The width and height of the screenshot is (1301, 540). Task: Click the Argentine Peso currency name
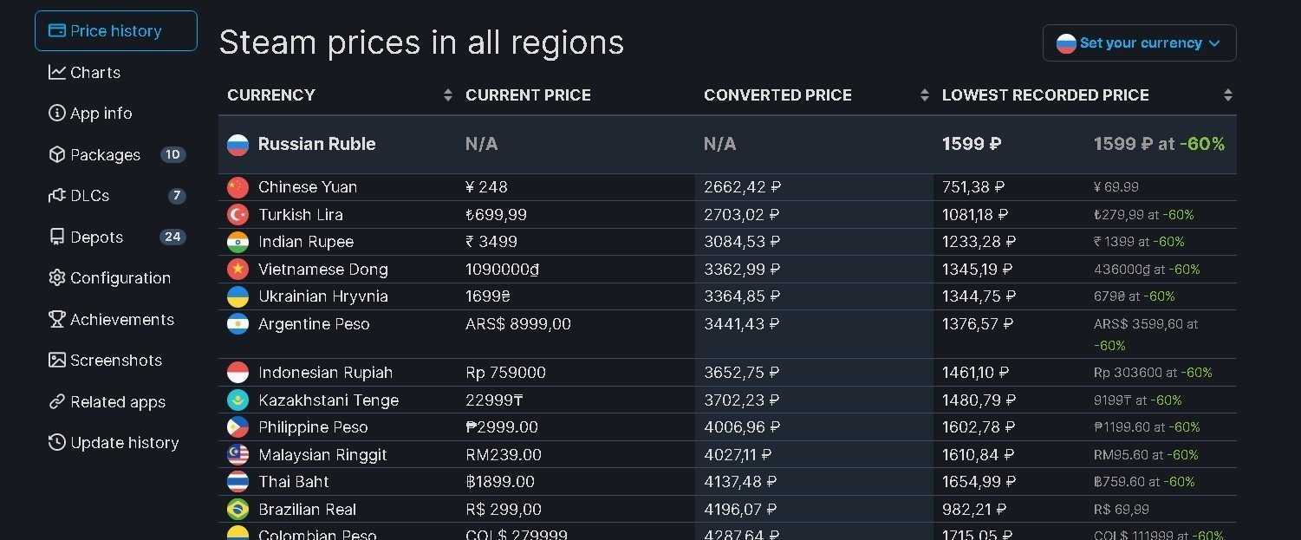314,324
